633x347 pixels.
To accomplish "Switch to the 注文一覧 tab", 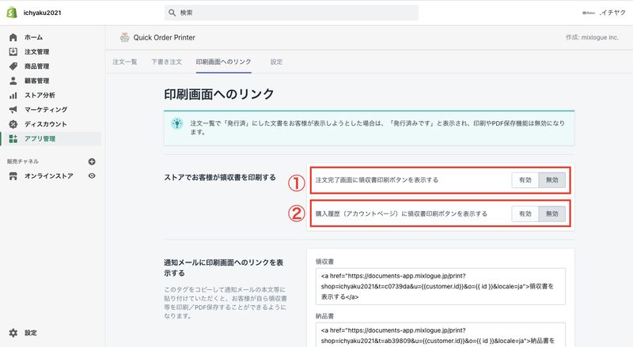I will pyautogui.click(x=125, y=62).
